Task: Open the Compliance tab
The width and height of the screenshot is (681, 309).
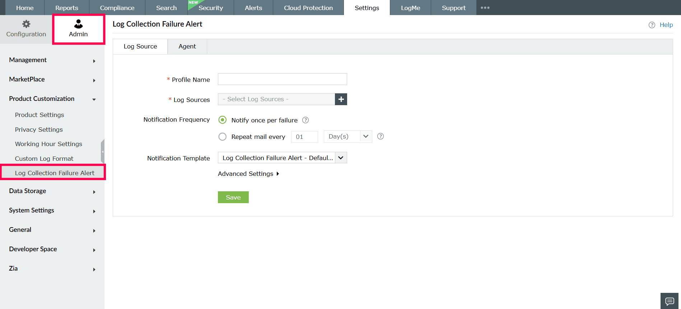Action: pyautogui.click(x=117, y=8)
